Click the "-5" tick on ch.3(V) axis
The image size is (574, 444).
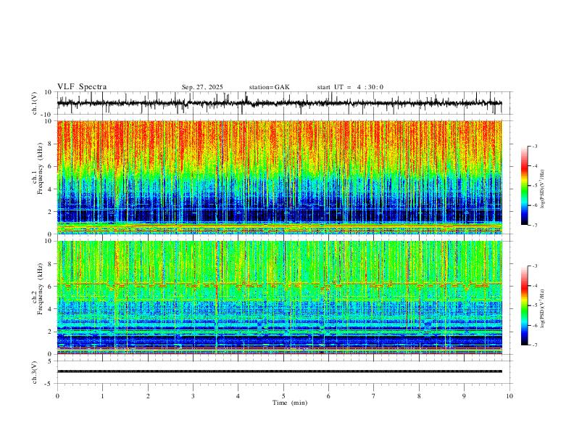(x=49, y=384)
